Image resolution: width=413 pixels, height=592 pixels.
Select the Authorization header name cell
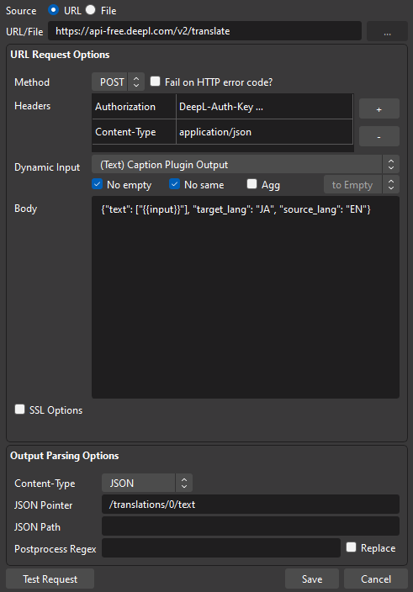coord(134,107)
